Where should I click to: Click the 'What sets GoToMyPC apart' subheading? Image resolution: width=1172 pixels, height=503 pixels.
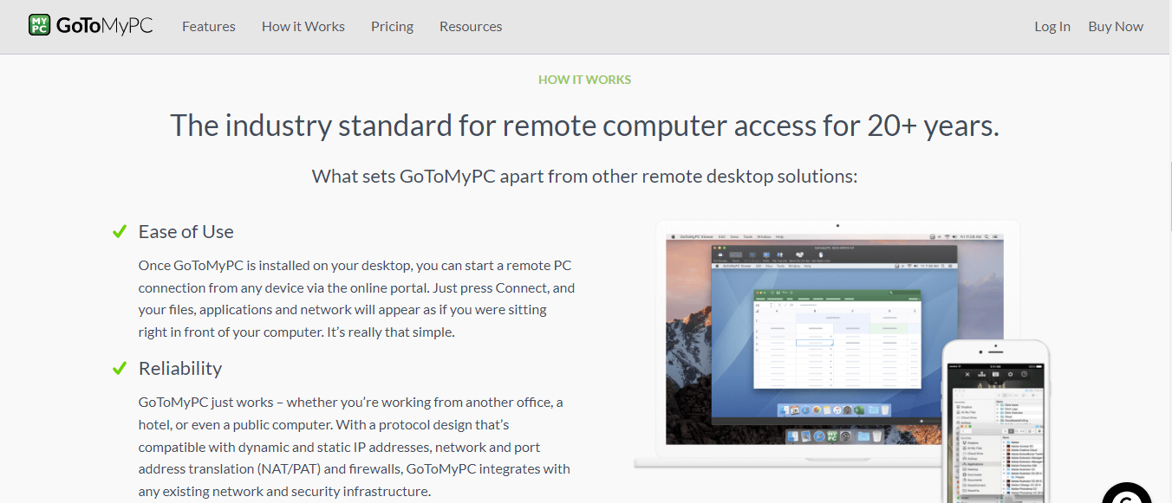coord(585,177)
